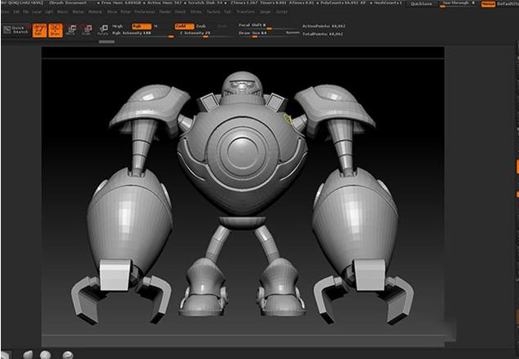The width and height of the screenshot is (519, 359).
Task: Select the Scale transform icon
Action: [x=86, y=30]
